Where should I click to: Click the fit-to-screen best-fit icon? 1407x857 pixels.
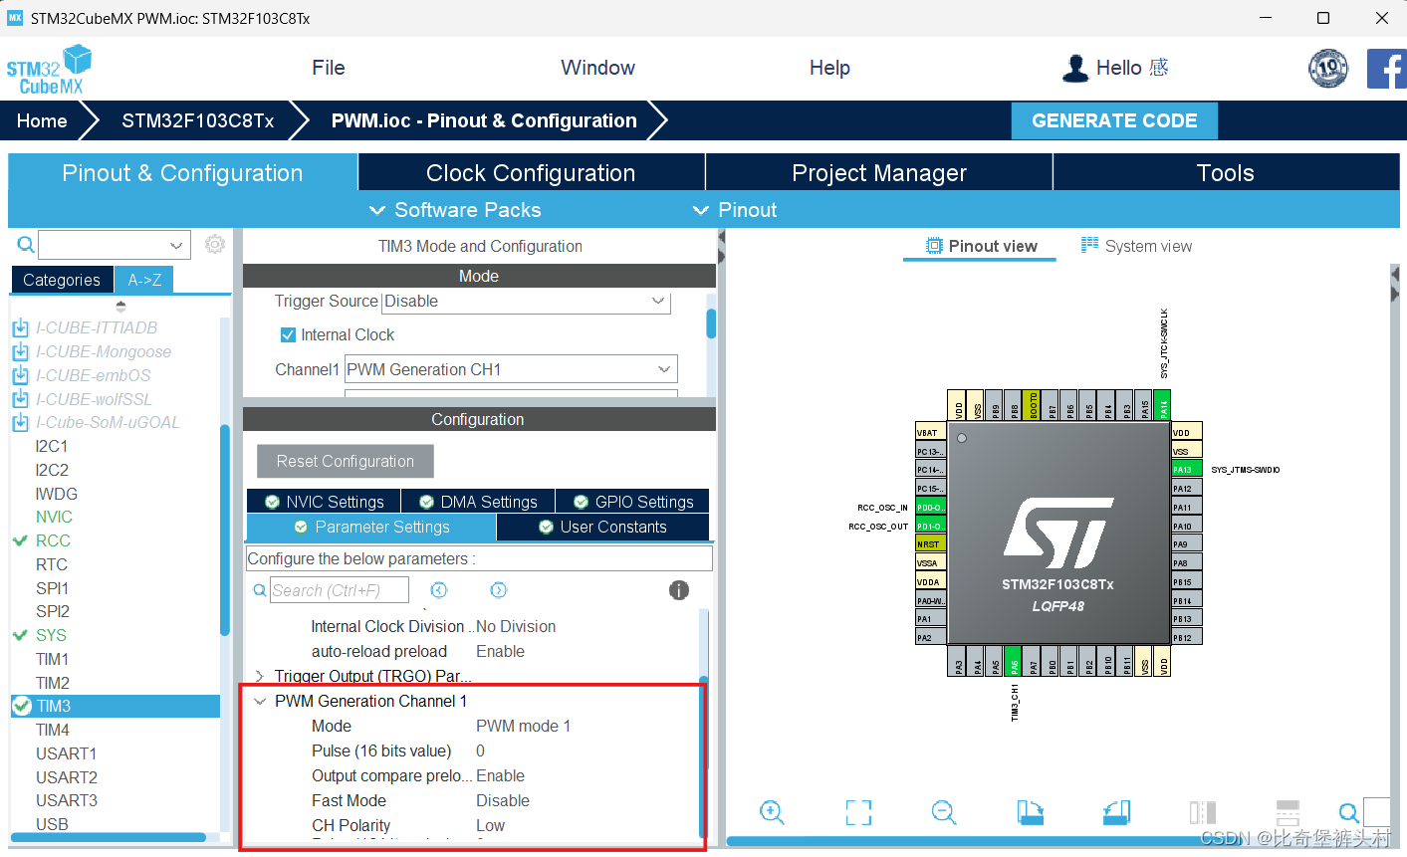(x=858, y=812)
